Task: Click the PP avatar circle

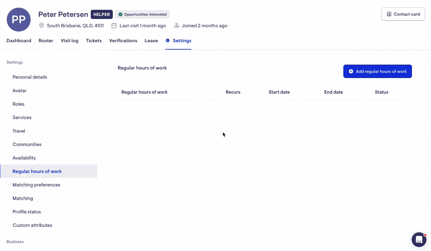Action: (19, 20)
